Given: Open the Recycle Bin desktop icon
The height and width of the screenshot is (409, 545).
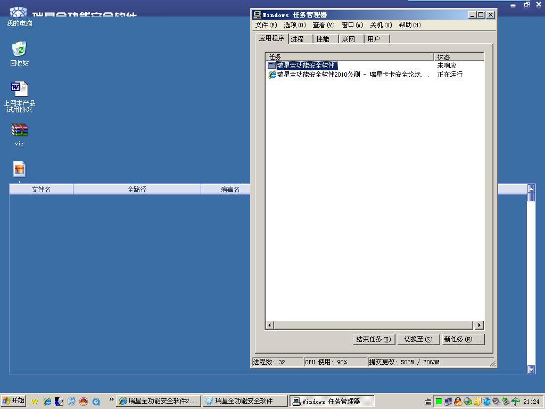Looking at the screenshot, I should point(19,50).
